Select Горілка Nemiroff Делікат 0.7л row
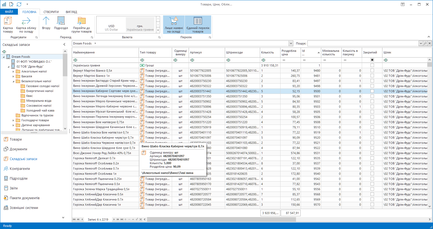 pyautogui.click(x=250, y=158)
